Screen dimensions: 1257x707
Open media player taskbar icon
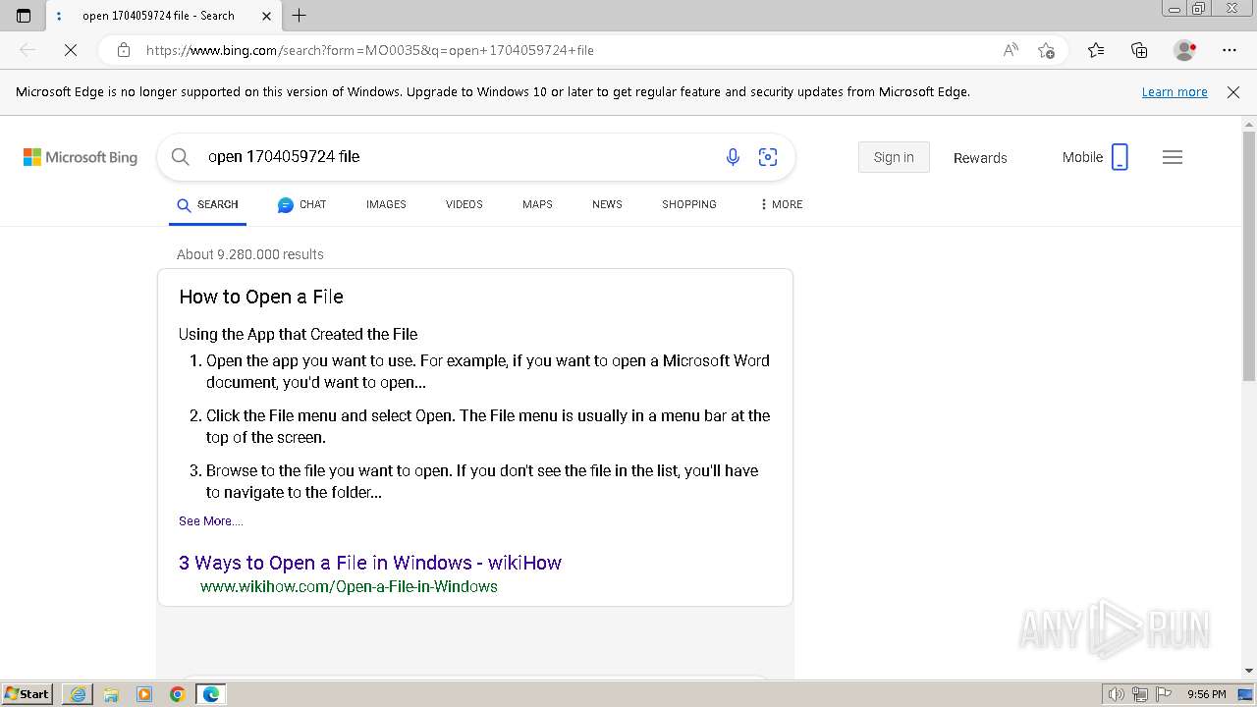coord(144,694)
